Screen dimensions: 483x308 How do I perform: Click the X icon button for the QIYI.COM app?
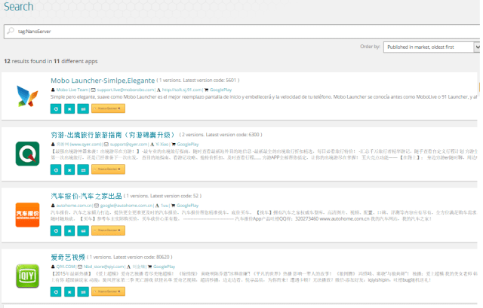[x=69, y=288]
